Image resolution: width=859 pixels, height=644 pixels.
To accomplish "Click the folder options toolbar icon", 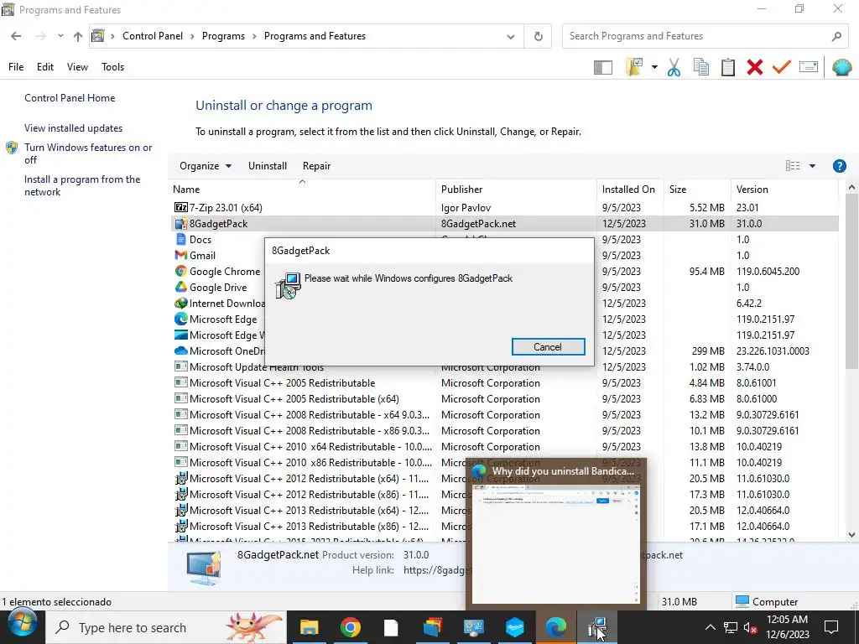I will point(634,67).
